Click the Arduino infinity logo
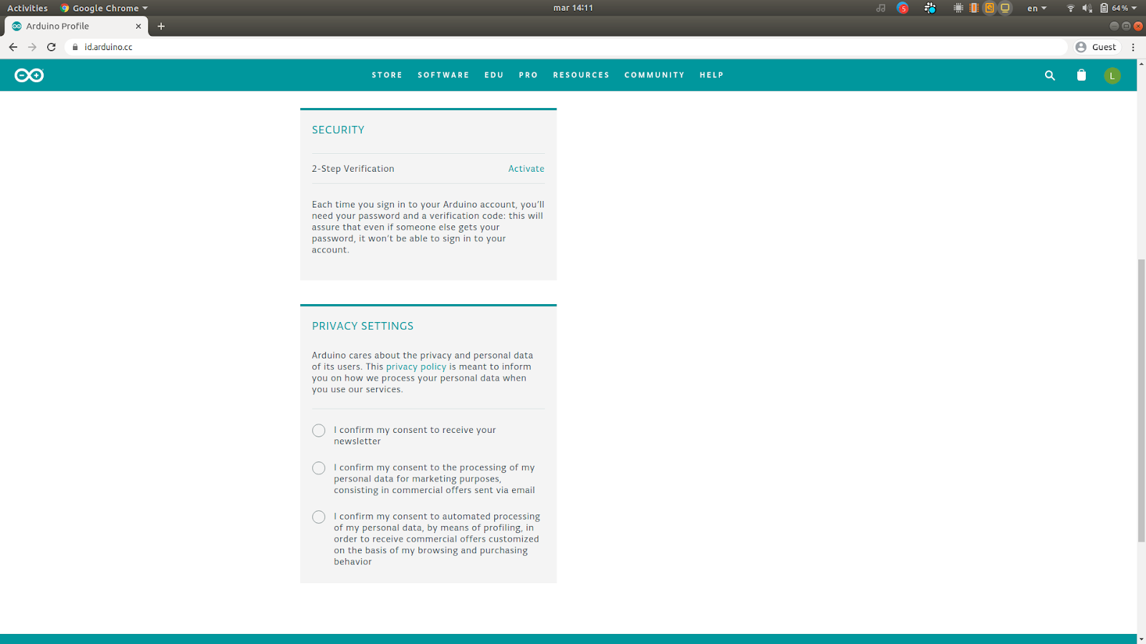 tap(29, 75)
